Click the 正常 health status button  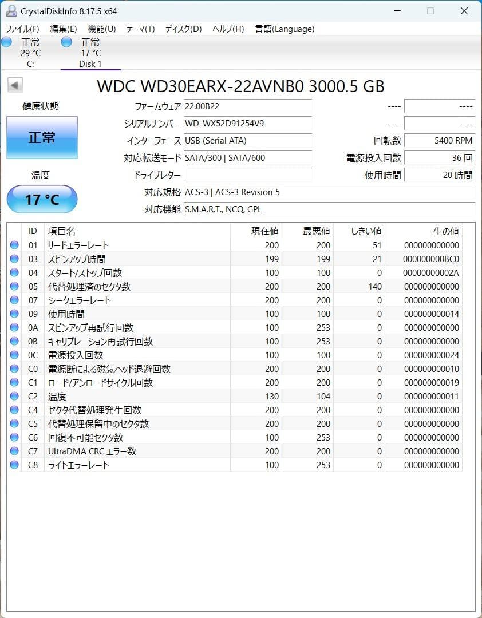point(42,137)
